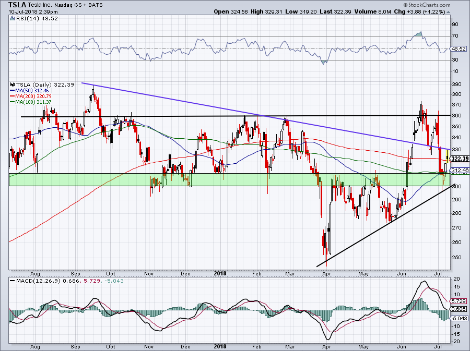This screenshot has height=351, width=470.
Task: Click the Chg +3.88 (+1.22%) value
Action: [420, 11]
